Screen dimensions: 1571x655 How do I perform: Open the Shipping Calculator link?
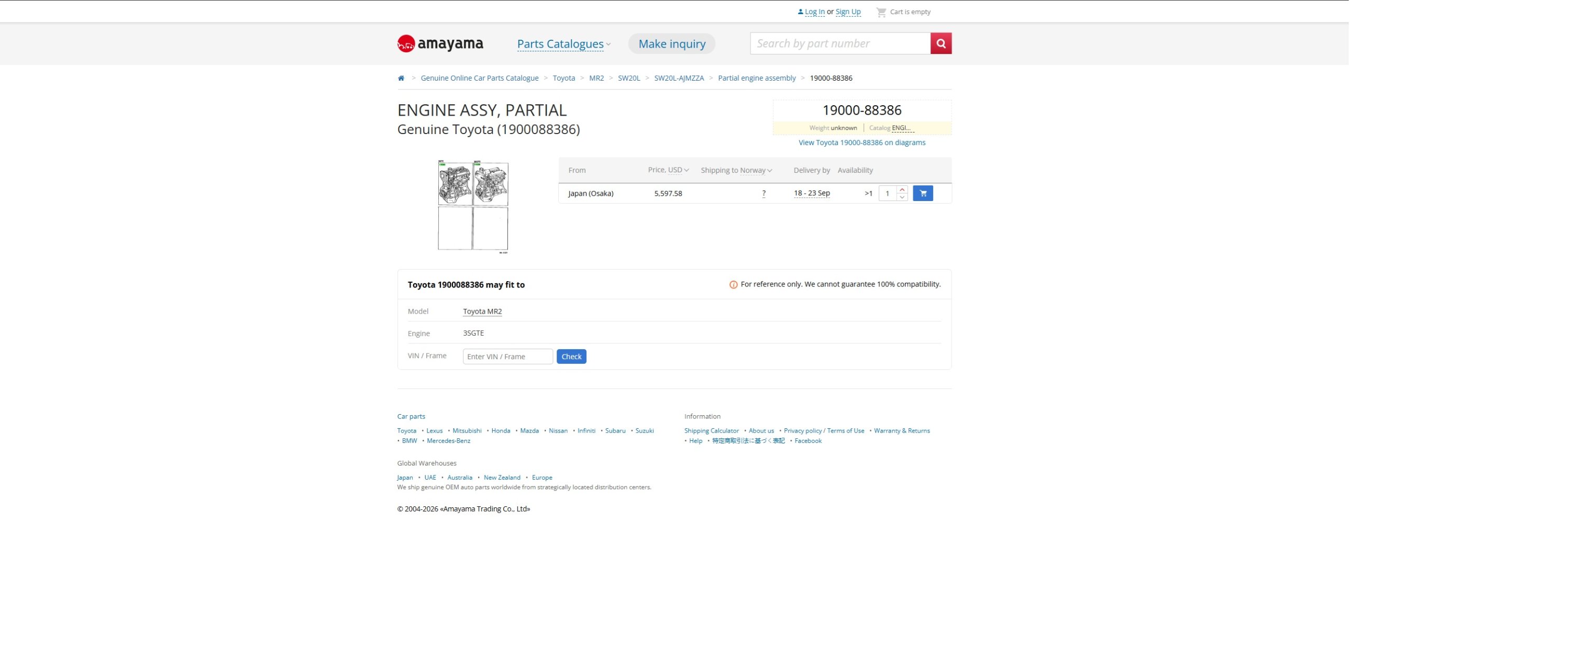[711, 430]
